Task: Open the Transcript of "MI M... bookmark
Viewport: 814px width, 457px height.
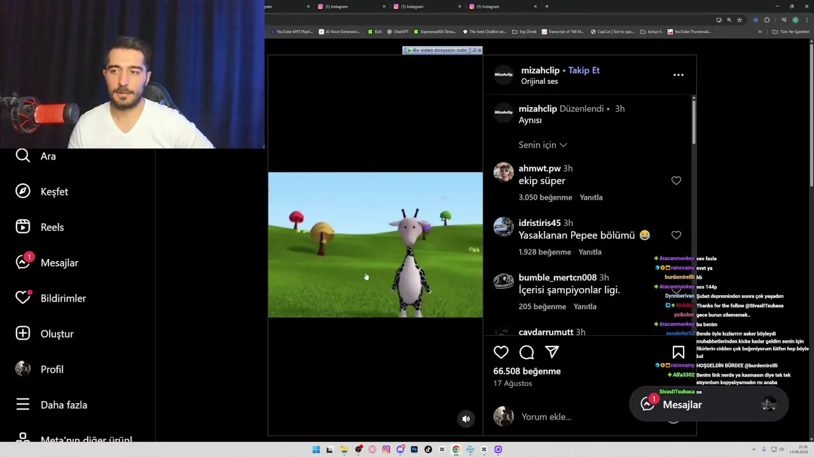Action: 563,31
